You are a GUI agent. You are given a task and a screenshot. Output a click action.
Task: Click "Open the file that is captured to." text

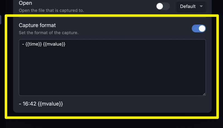51,11
